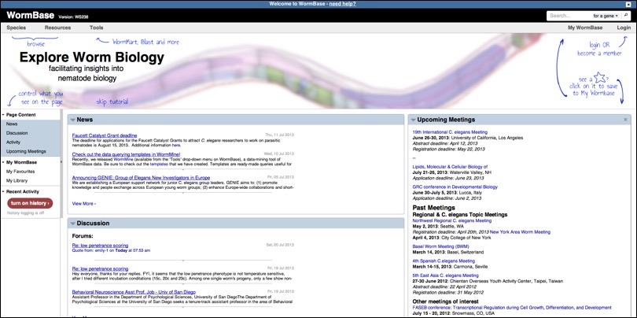This screenshot has width=637, height=318.
Task: Collapse the Upcoming Meetings widget triangle
Action: [413, 120]
